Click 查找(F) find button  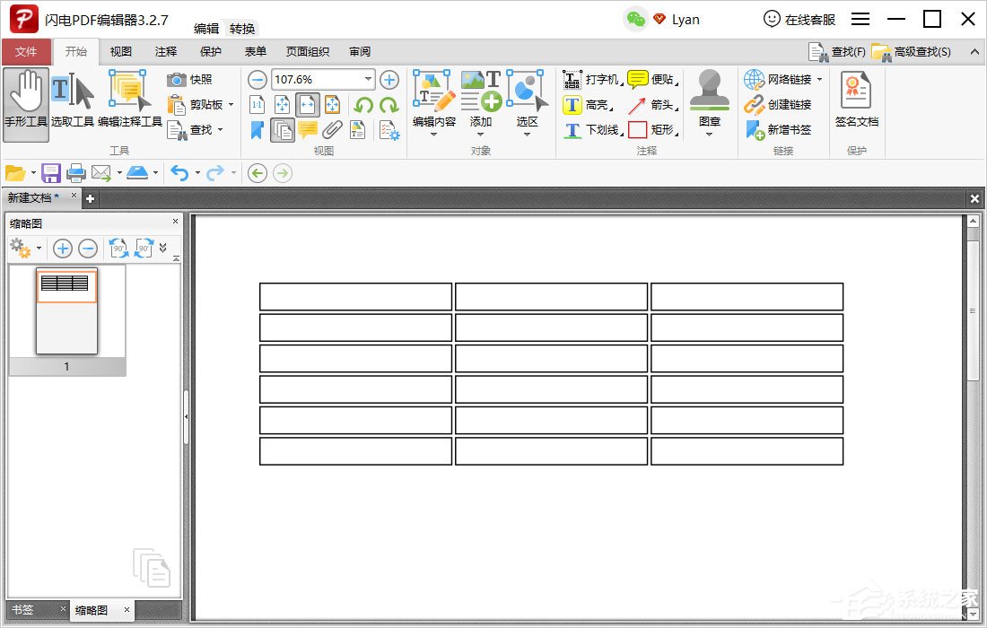click(836, 52)
